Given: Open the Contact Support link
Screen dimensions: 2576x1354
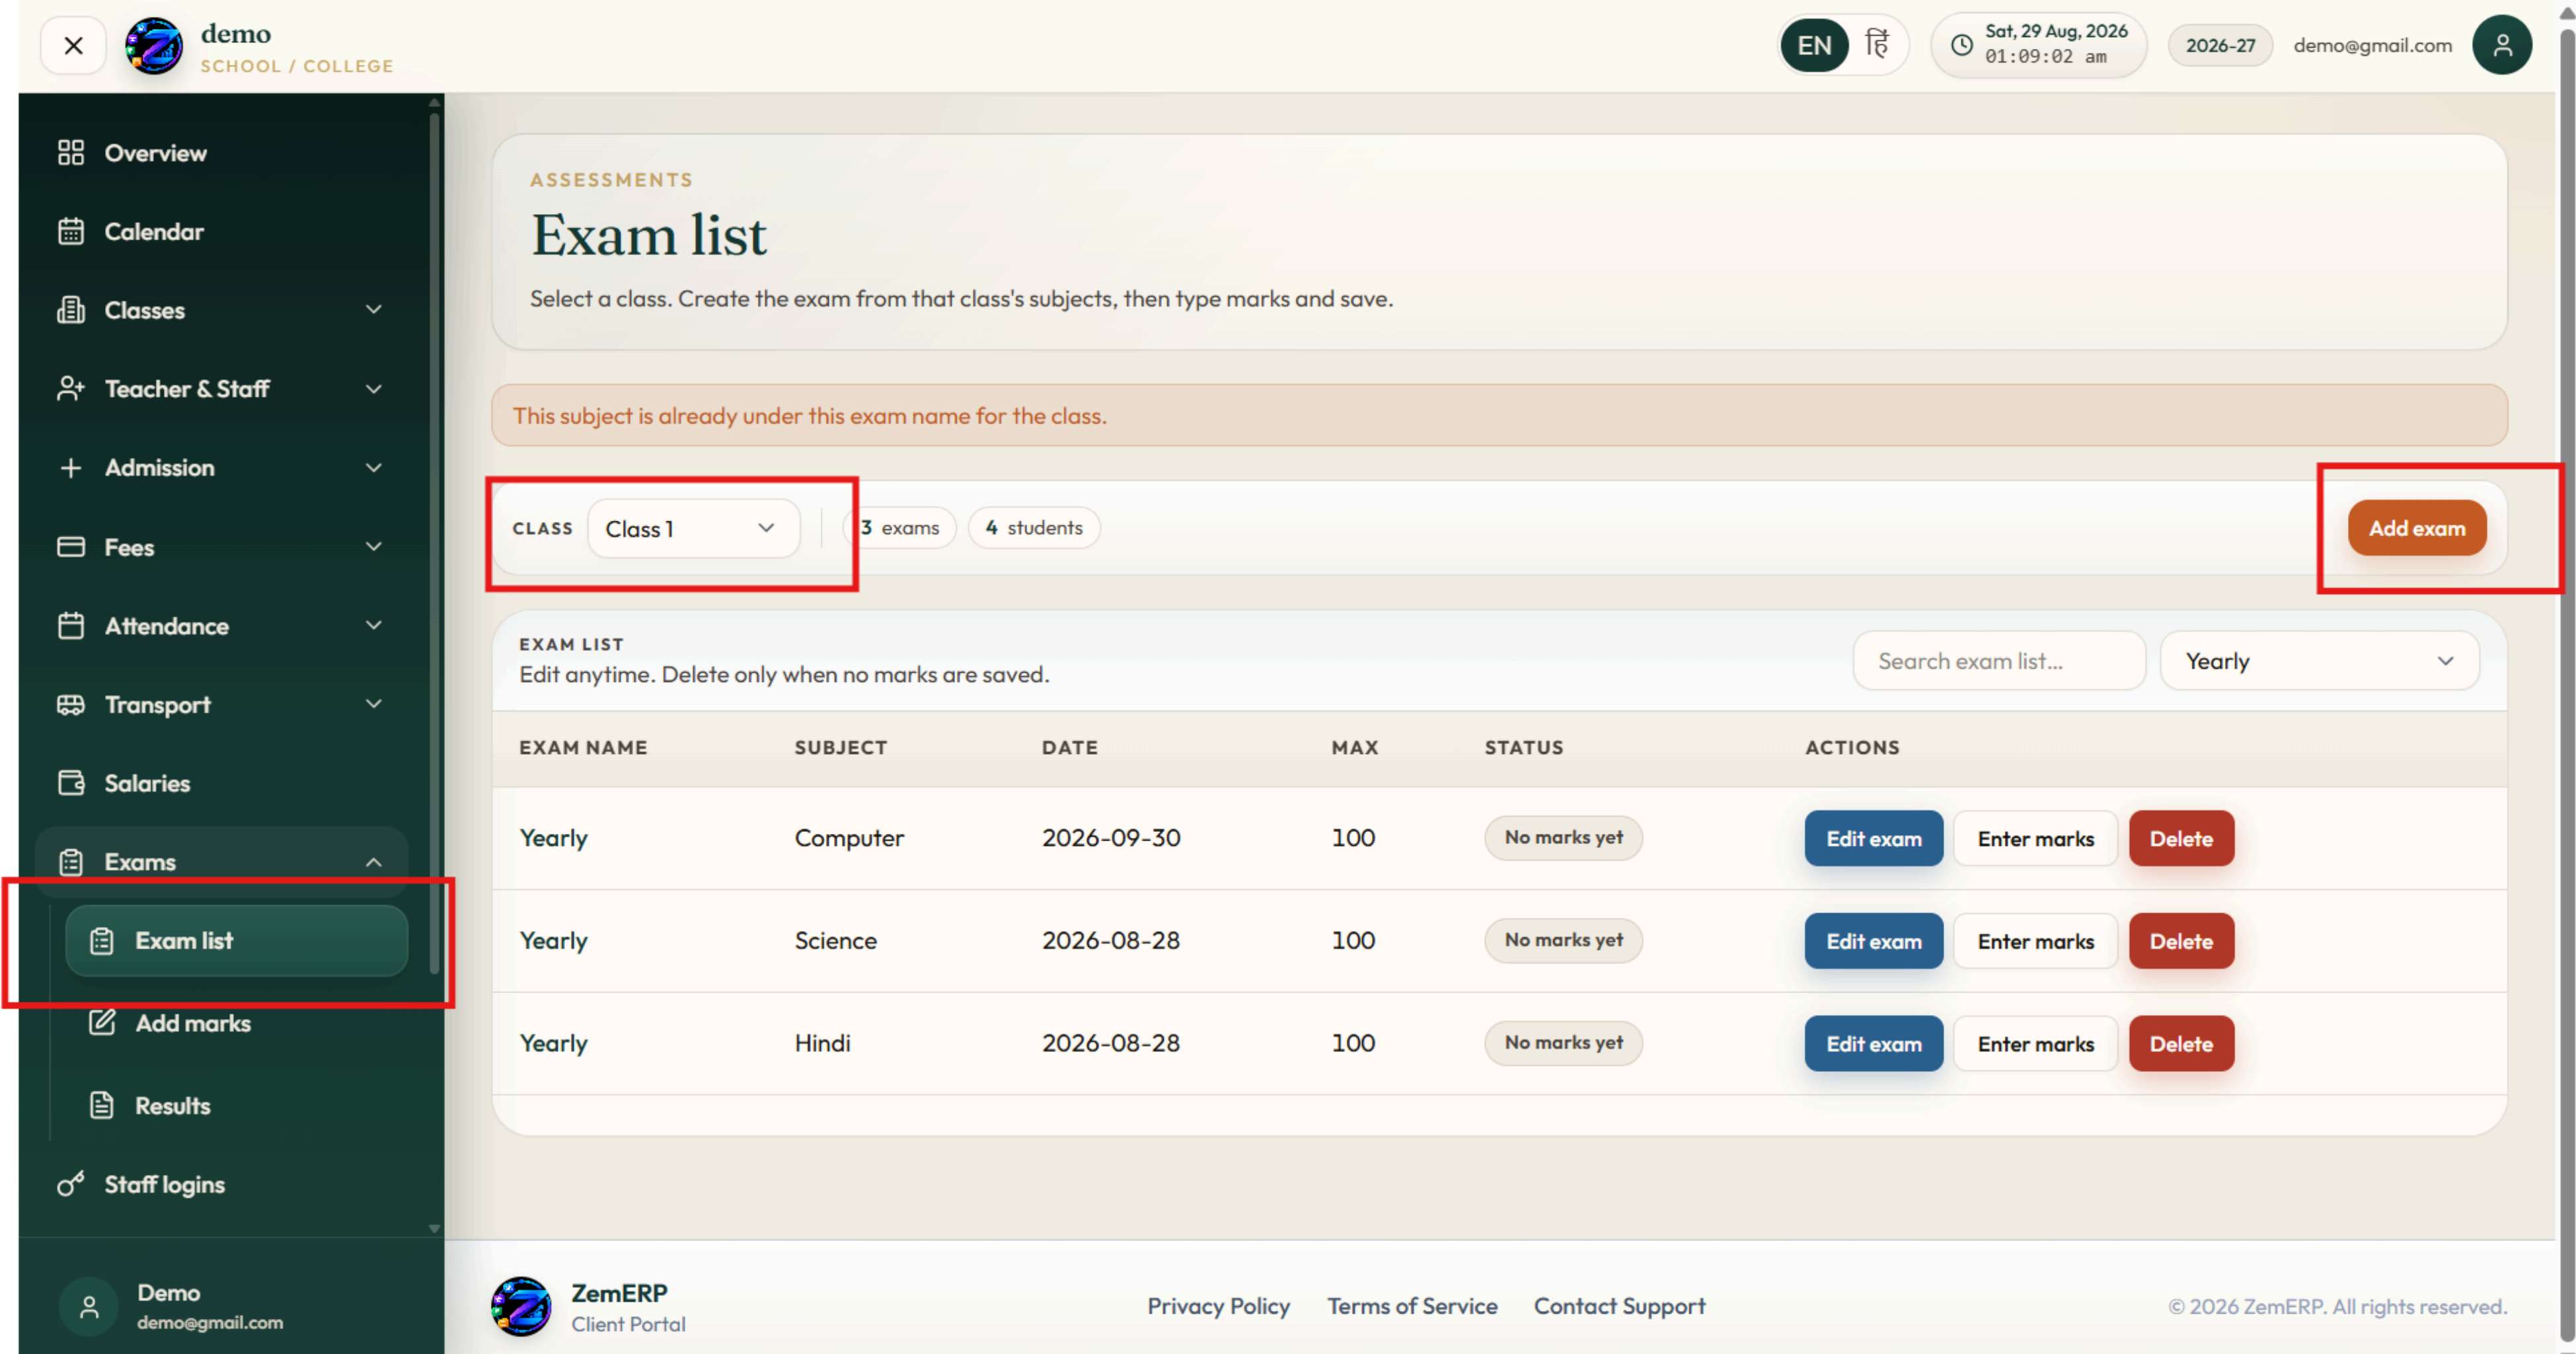Looking at the screenshot, I should coord(1620,1306).
